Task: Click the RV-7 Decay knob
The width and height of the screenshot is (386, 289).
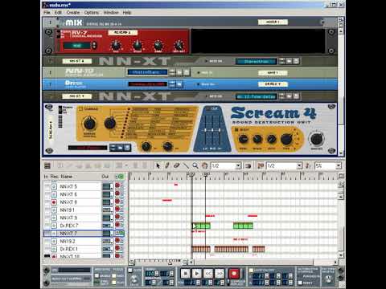Action: tap(138, 45)
